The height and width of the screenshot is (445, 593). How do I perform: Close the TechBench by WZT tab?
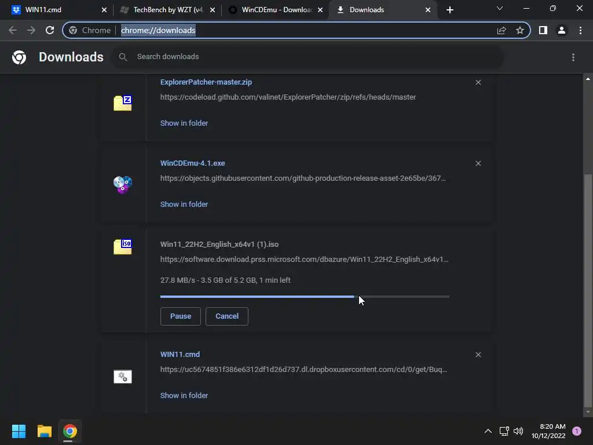(213, 10)
